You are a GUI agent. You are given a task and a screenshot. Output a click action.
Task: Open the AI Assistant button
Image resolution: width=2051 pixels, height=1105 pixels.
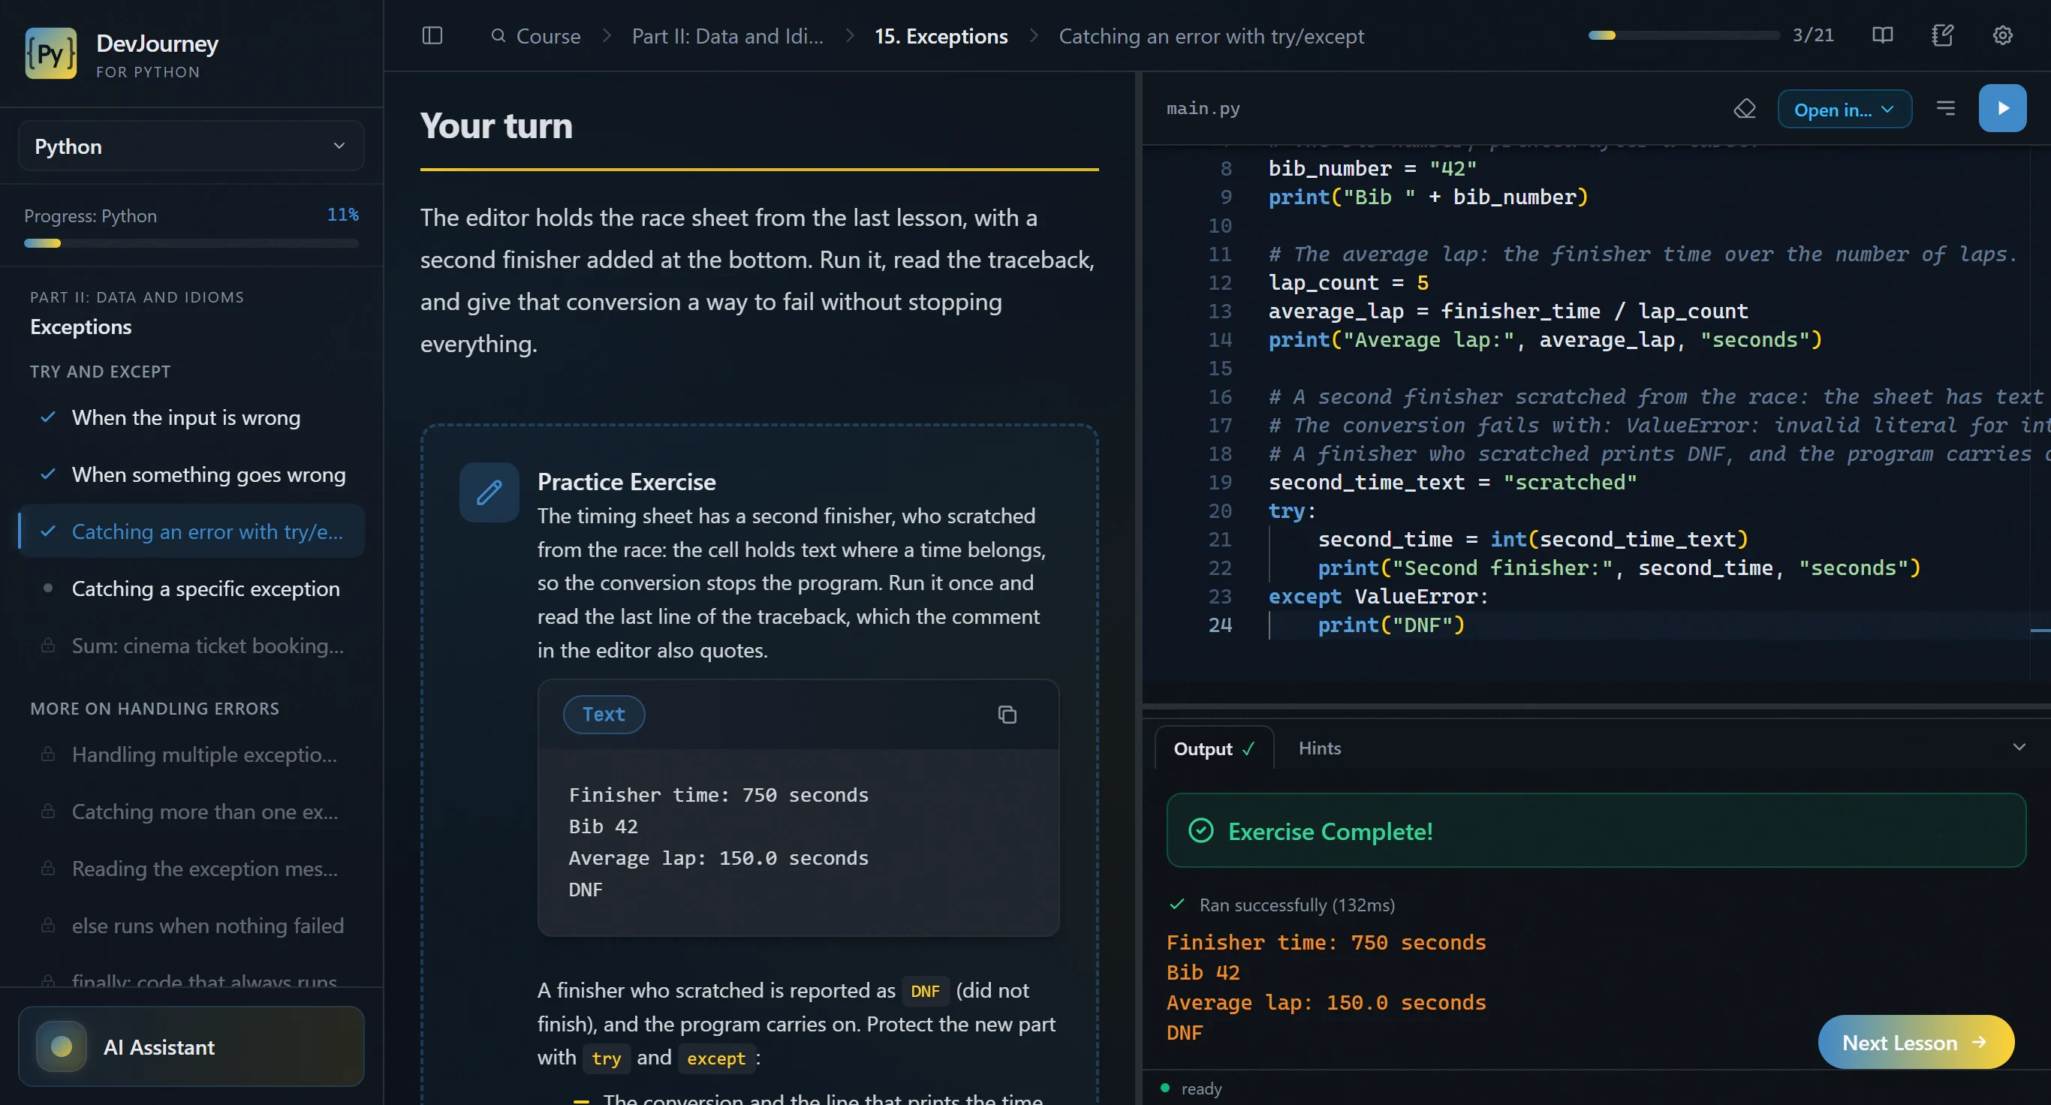pyautogui.click(x=191, y=1047)
